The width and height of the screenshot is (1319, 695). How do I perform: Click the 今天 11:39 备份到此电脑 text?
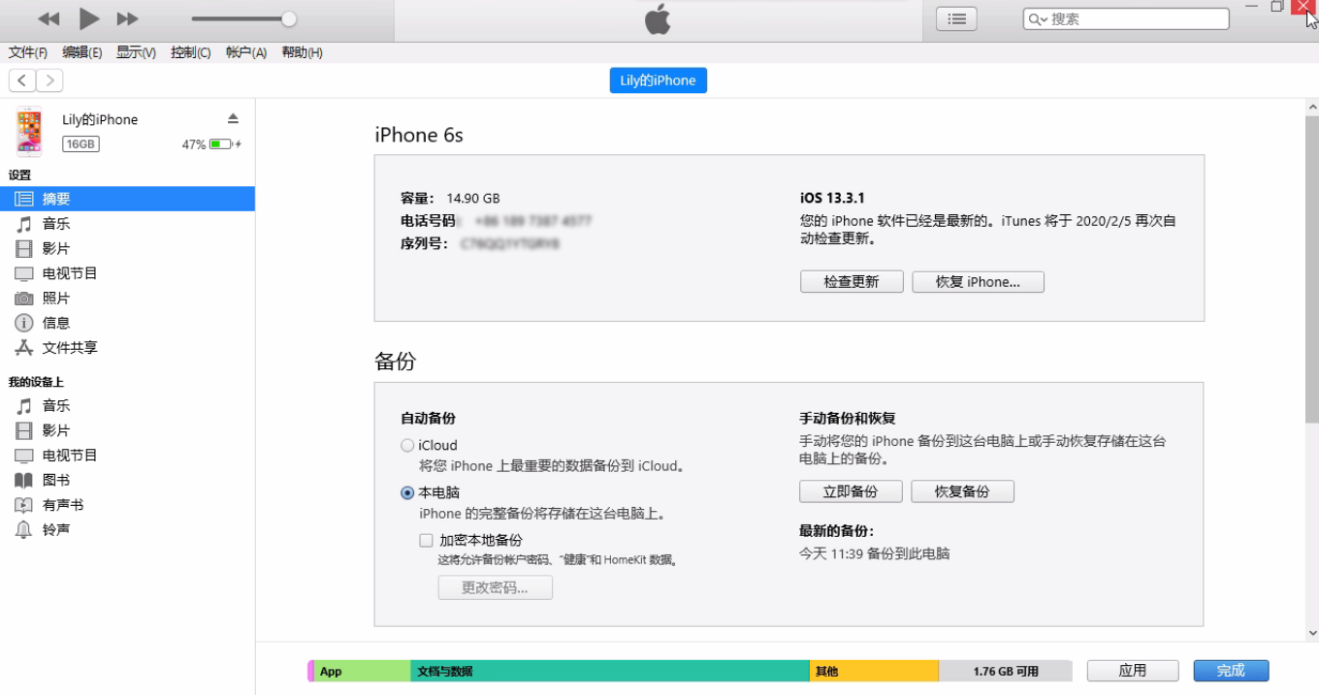pyautogui.click(x=874, y=554)
